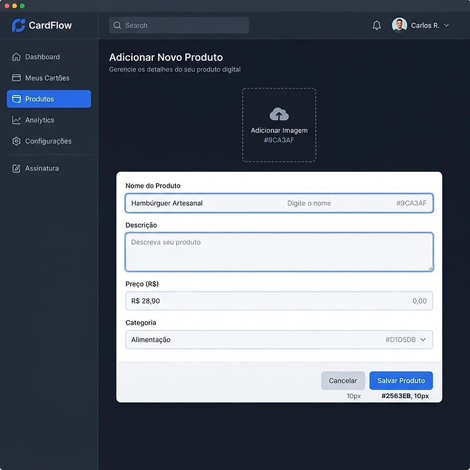Screen dimensions: 470x470
Task: Click the Meus Cartões card icon
Action: pyautogui.click(x=16, y=78)
